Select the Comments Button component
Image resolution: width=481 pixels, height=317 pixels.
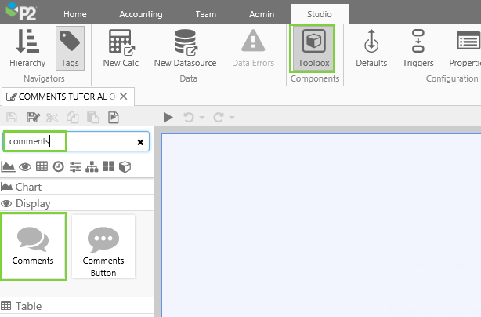pos(103,246)
